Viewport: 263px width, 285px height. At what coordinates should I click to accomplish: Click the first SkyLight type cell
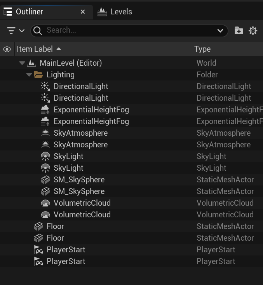[211, 156]
